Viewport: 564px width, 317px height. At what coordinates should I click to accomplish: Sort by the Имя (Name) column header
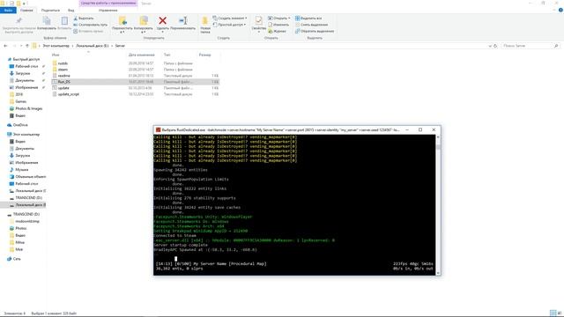click(56, 55)
